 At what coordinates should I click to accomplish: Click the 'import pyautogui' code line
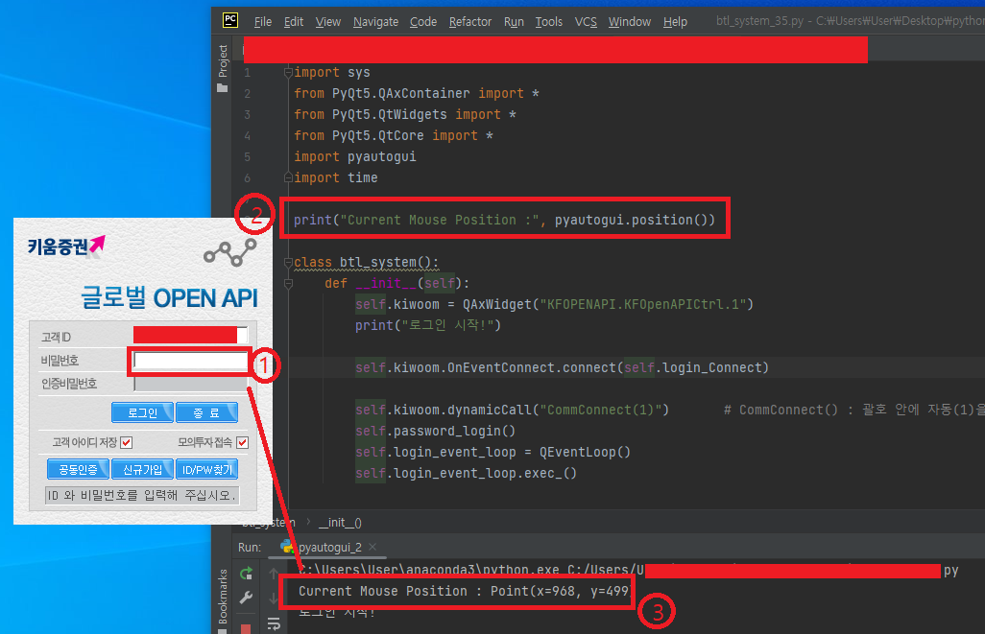pos(355,156)
